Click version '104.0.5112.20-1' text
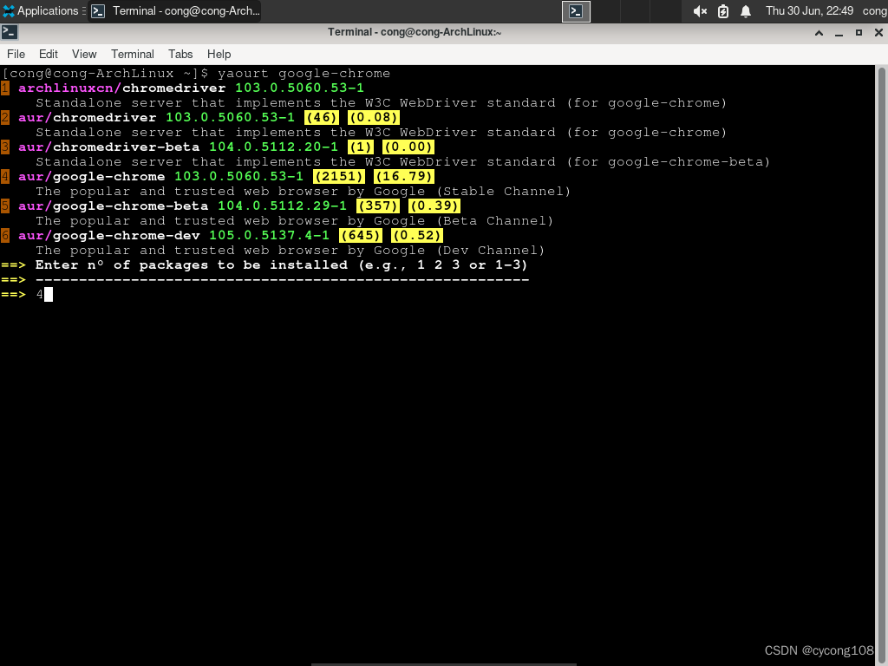 click(273, 147)
